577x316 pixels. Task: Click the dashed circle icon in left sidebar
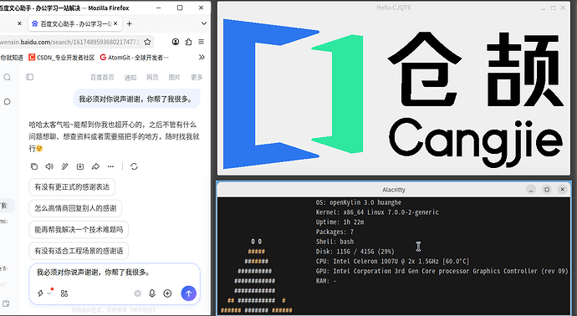pyautogui.click(x=8, y=101)
